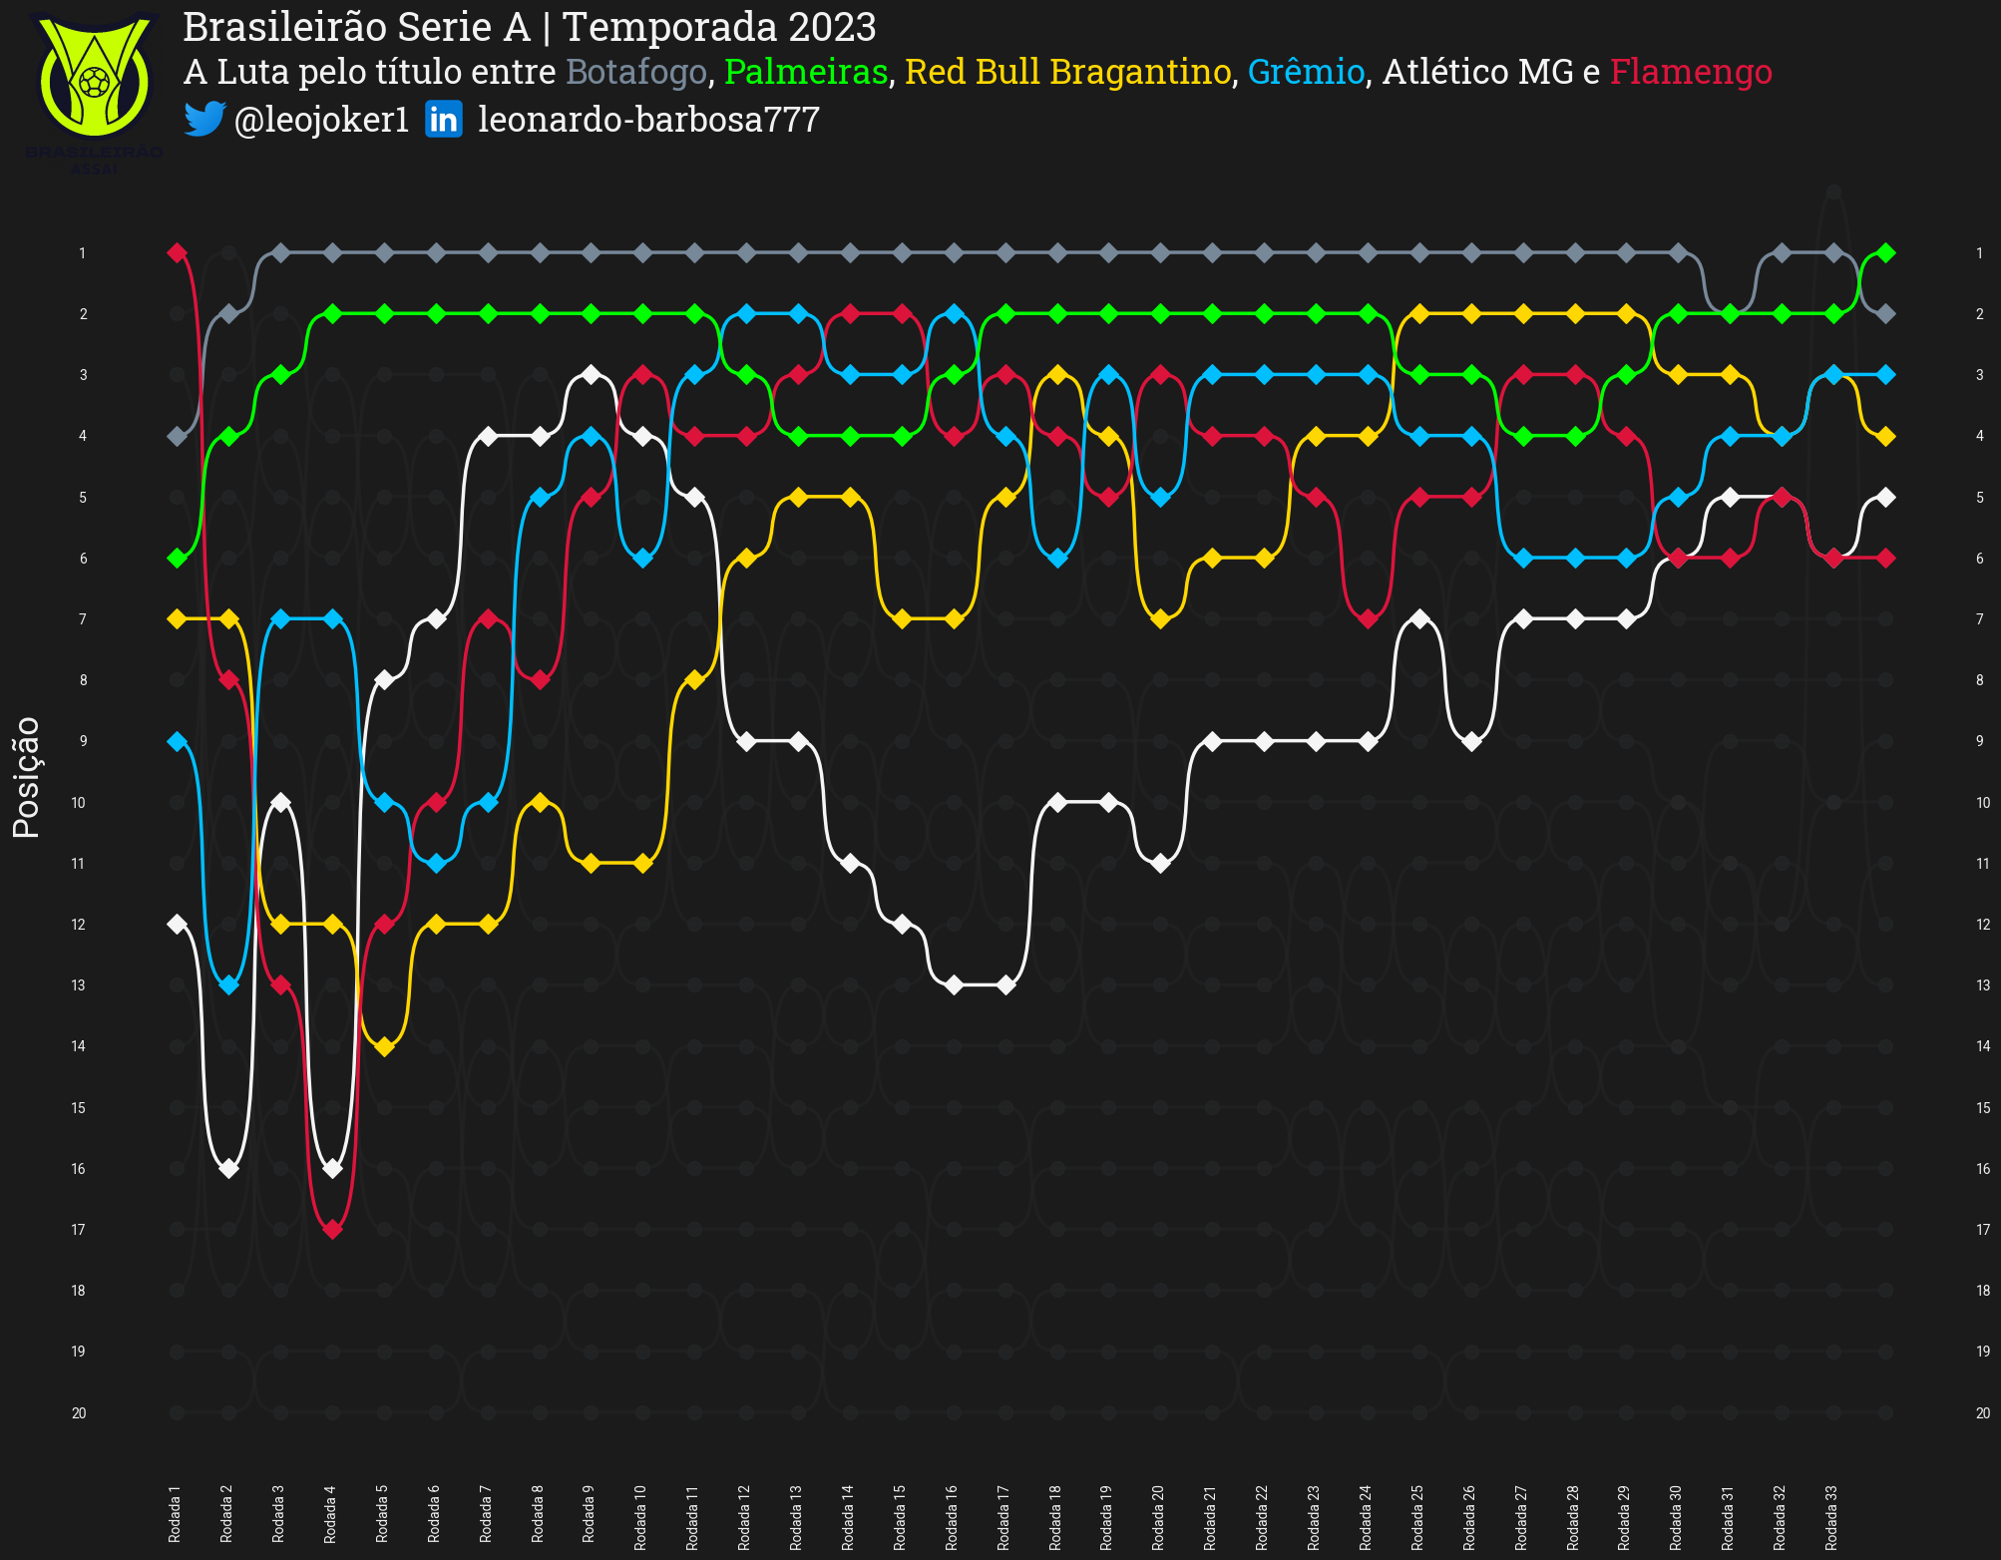The height and width of the screenshot is (1560, 2001).
Task: Open the leonardo-barbosa777 LinkedIn handle
Action: [x=648, y=120]
